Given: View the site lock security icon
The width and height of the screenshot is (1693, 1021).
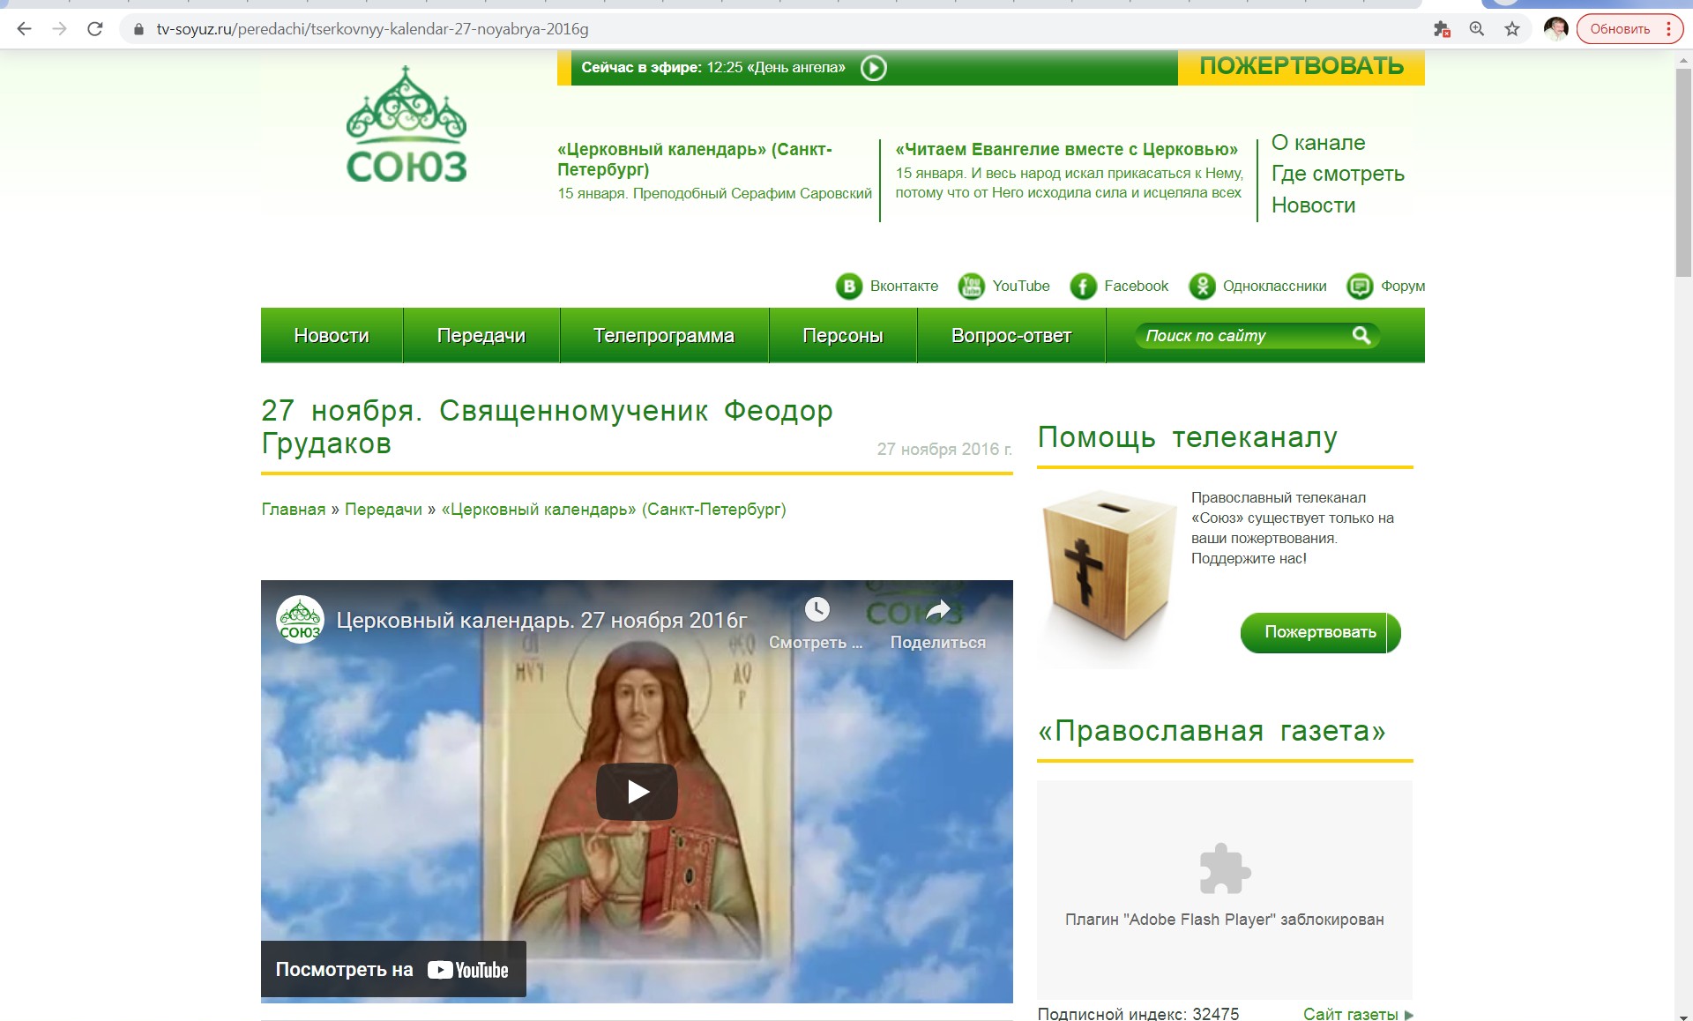Looking at the screenshot, I should coord(138,29).
